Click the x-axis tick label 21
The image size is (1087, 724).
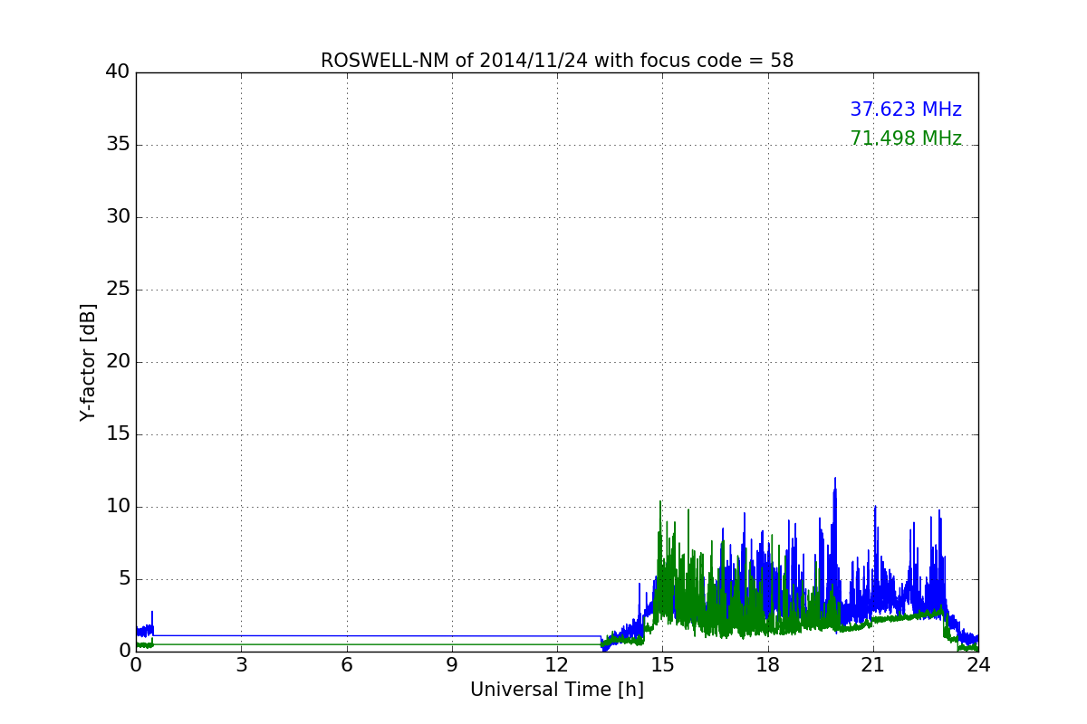click(x=873, y=665)
